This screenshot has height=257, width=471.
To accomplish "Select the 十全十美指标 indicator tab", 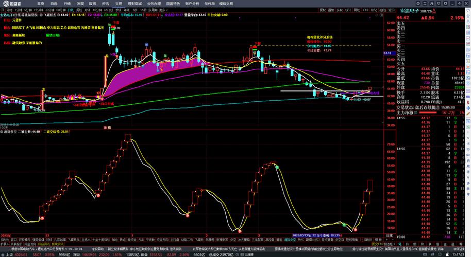I will coord(101,240).
